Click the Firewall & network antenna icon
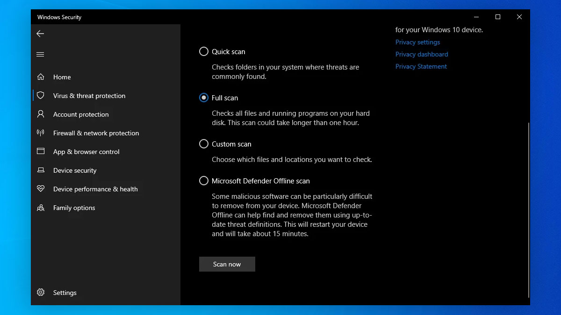 41,133
